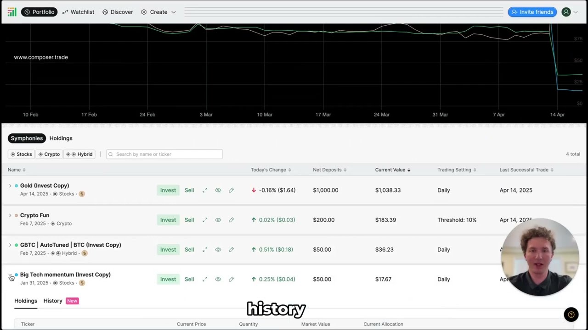This screenshot has height=330, width=588.
Task: Expand the Crypto Fun row chevron
Action: coord(10,215)
